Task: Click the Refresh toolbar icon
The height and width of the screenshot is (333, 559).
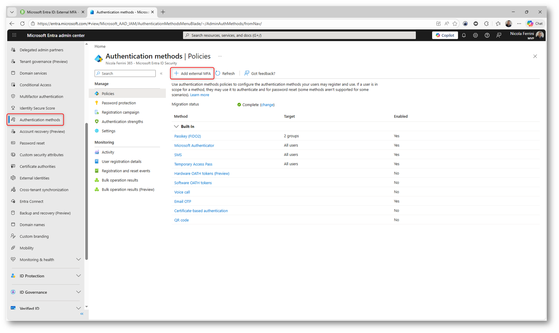Action: [218, 73]
